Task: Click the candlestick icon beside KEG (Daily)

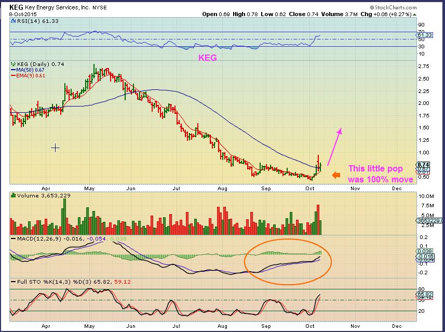Action: (13, 64)
